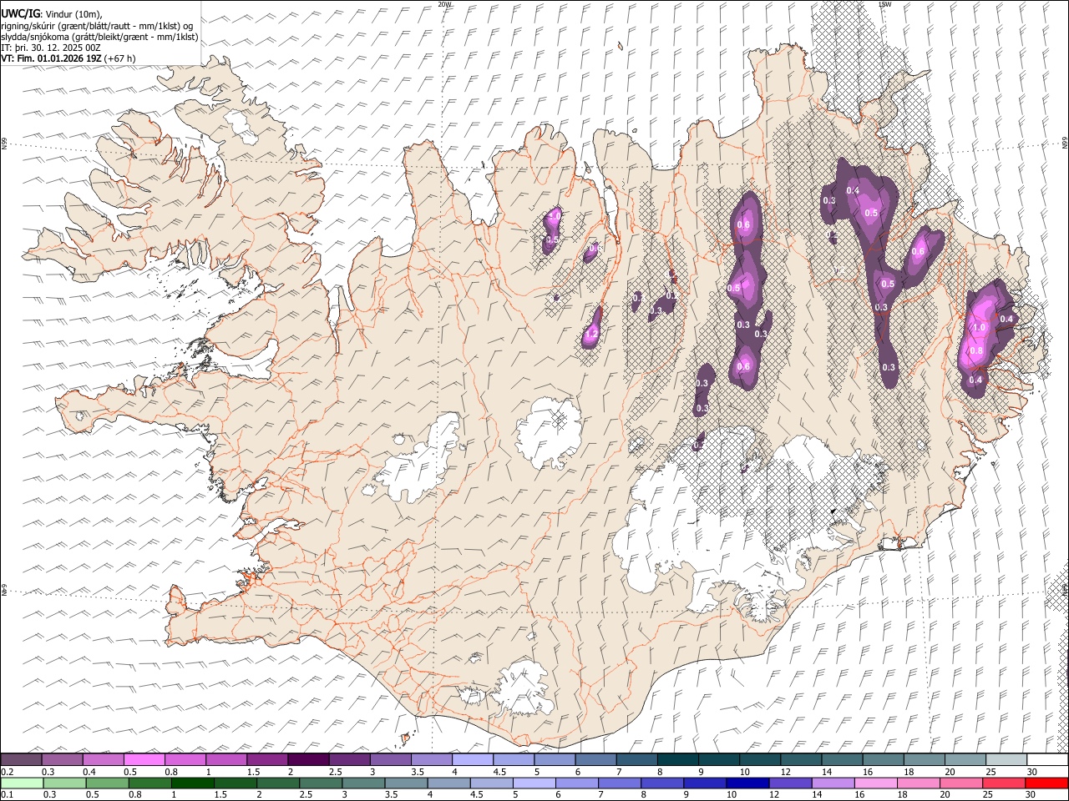Click the lavender 4 snow legend swatch

tap(472, 759)
